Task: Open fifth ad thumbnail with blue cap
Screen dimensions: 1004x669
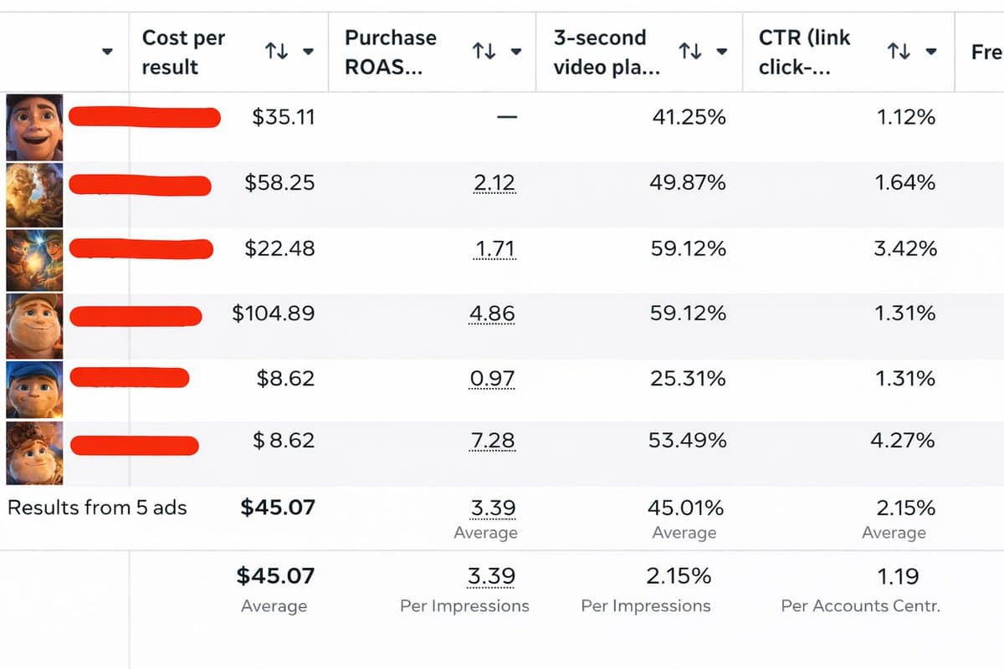Action: [x=34, y=390]
